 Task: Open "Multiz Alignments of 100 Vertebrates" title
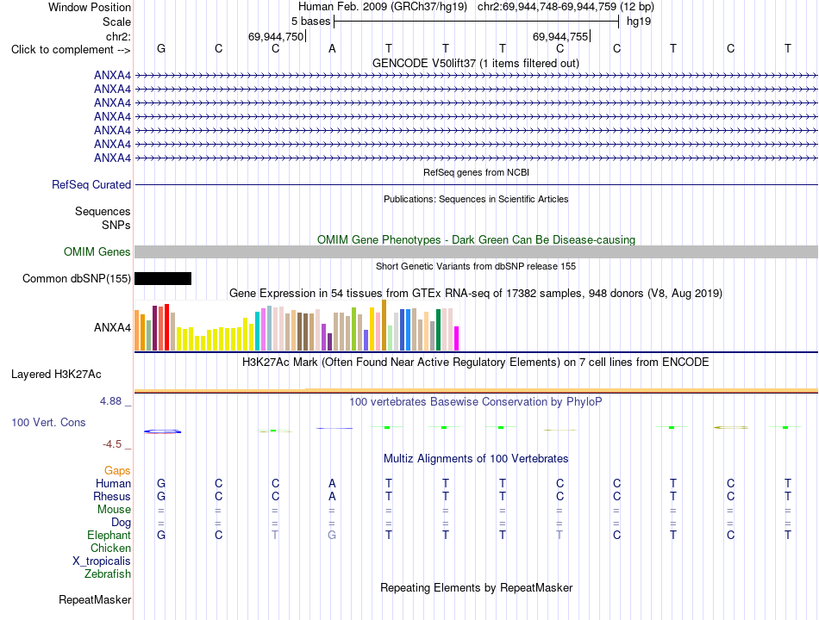476,459
